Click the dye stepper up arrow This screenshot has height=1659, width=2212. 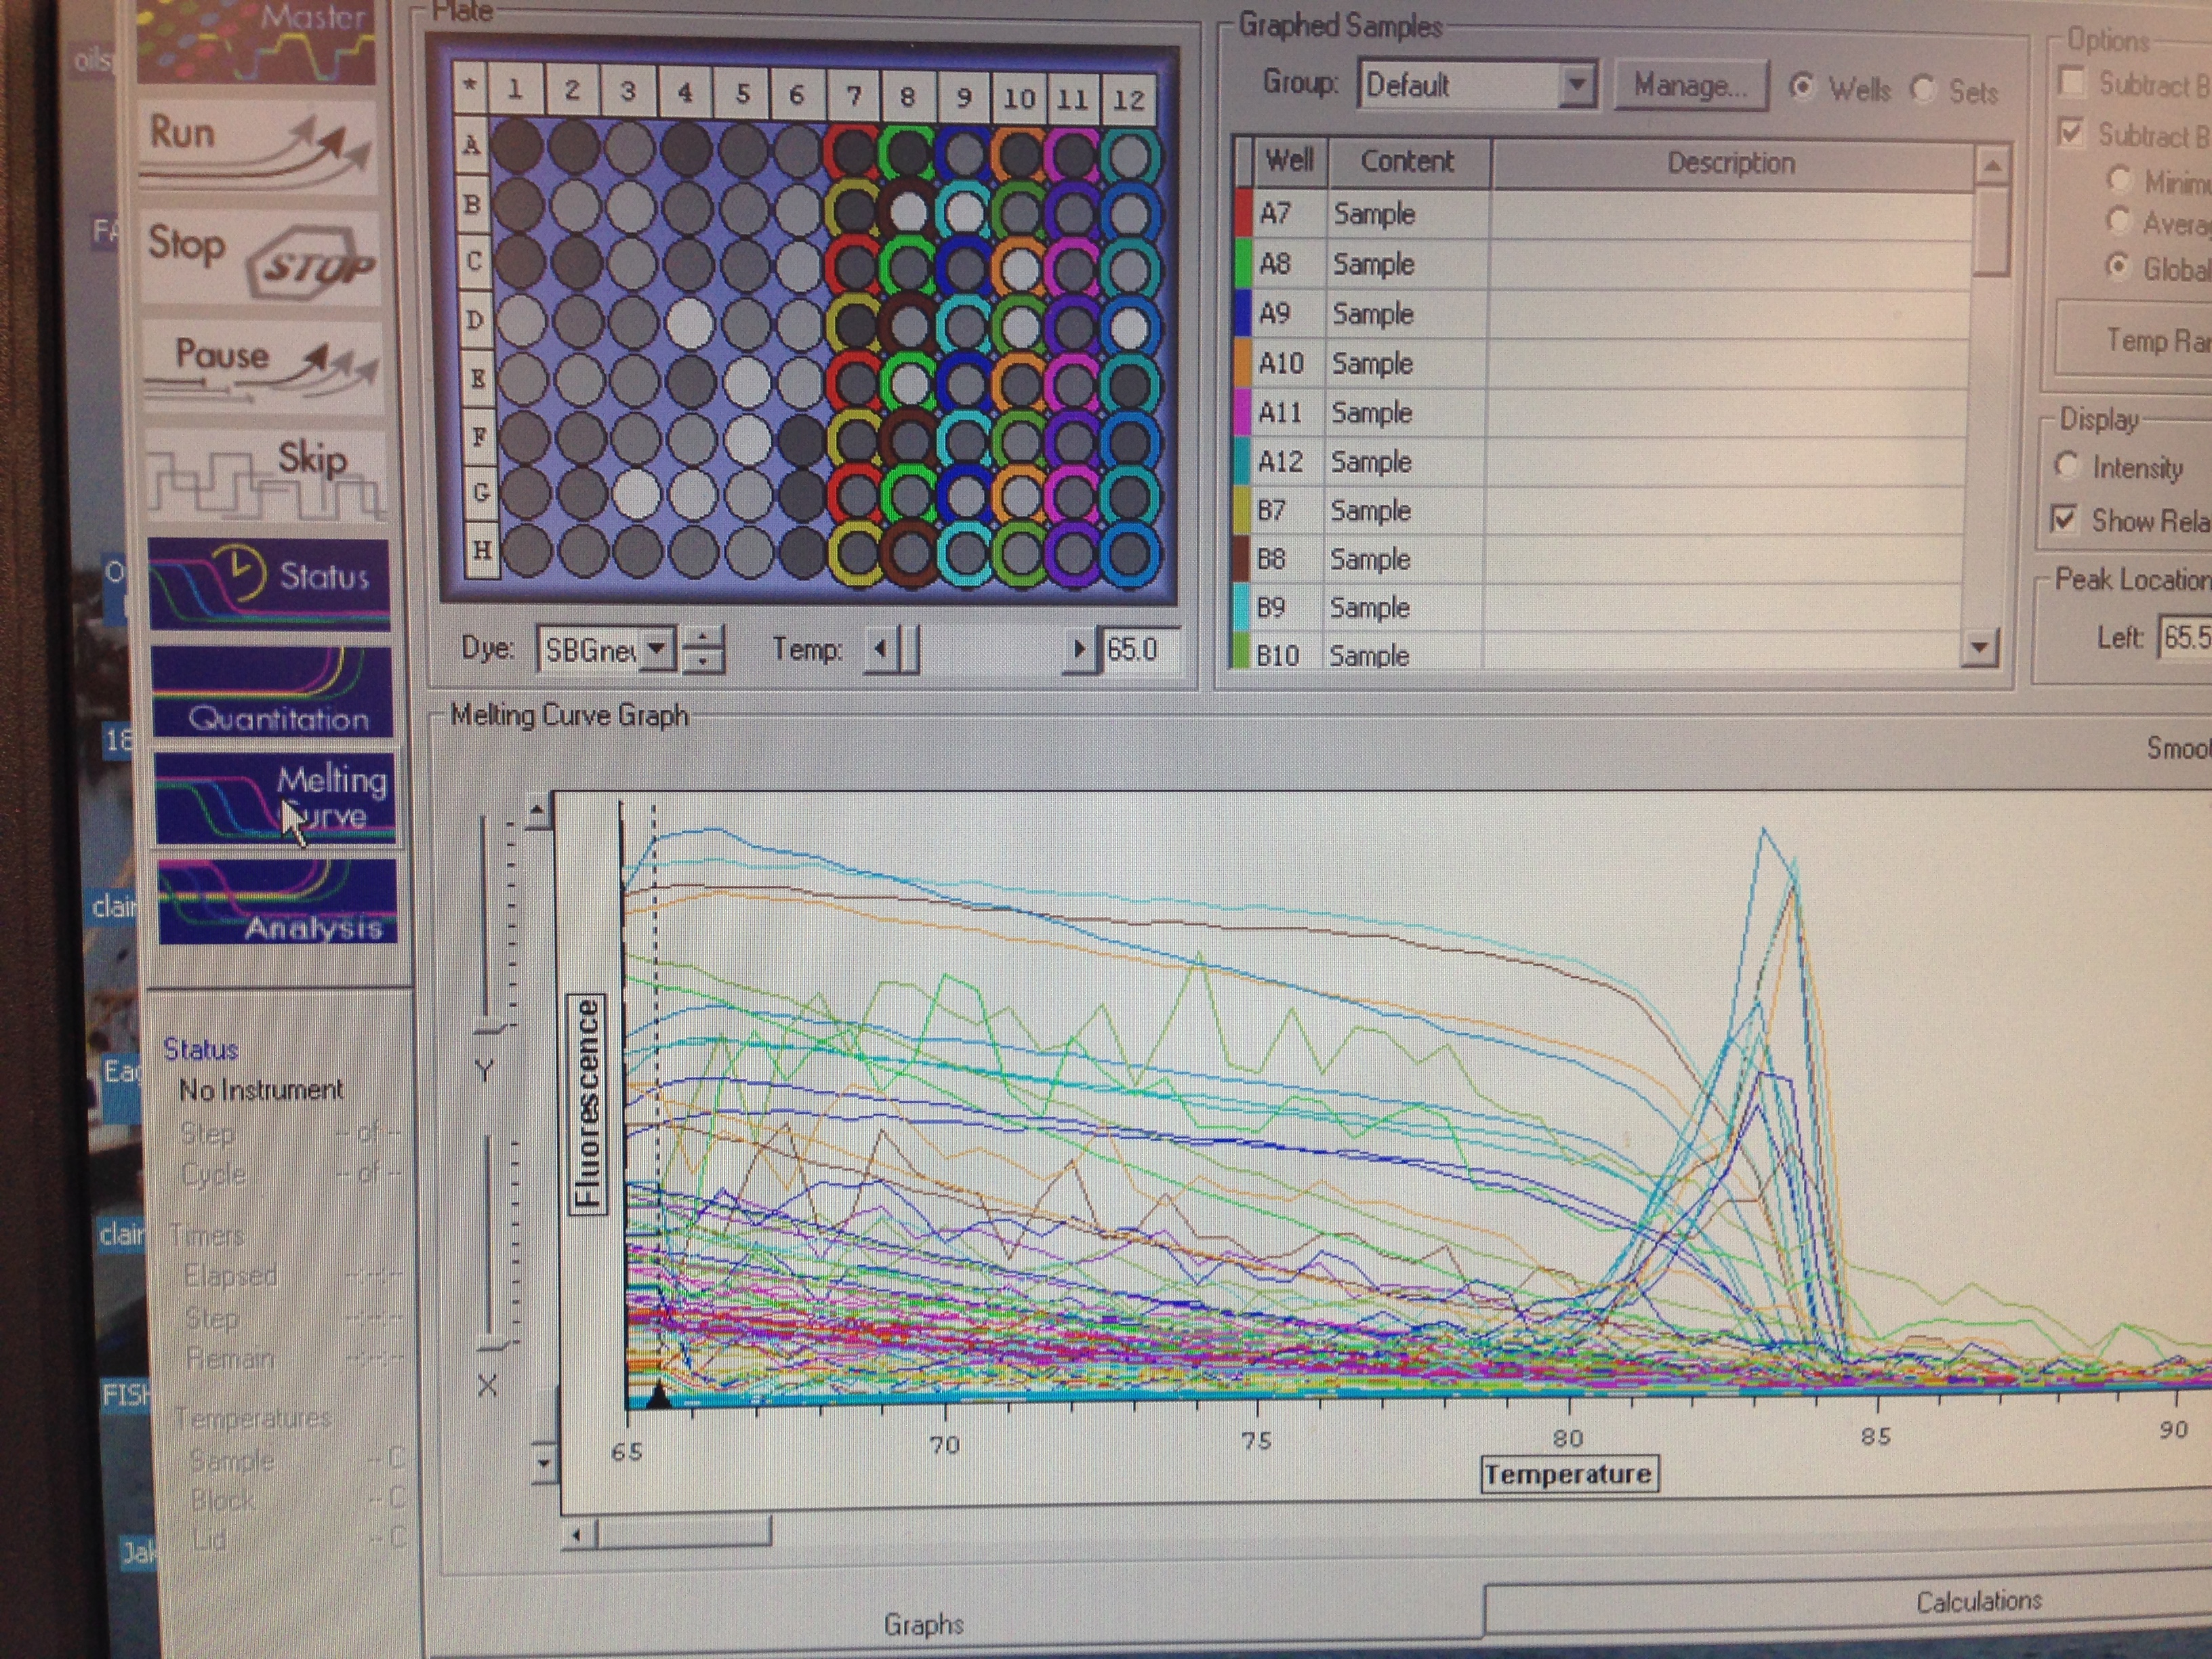704,637
